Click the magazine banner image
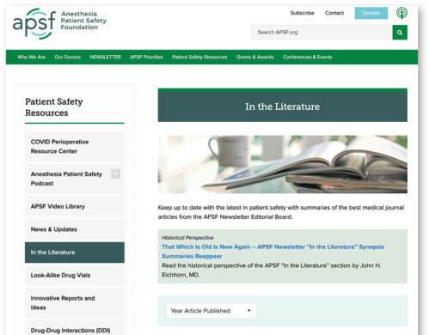This screenshot has width=430, height=335. 283,164
